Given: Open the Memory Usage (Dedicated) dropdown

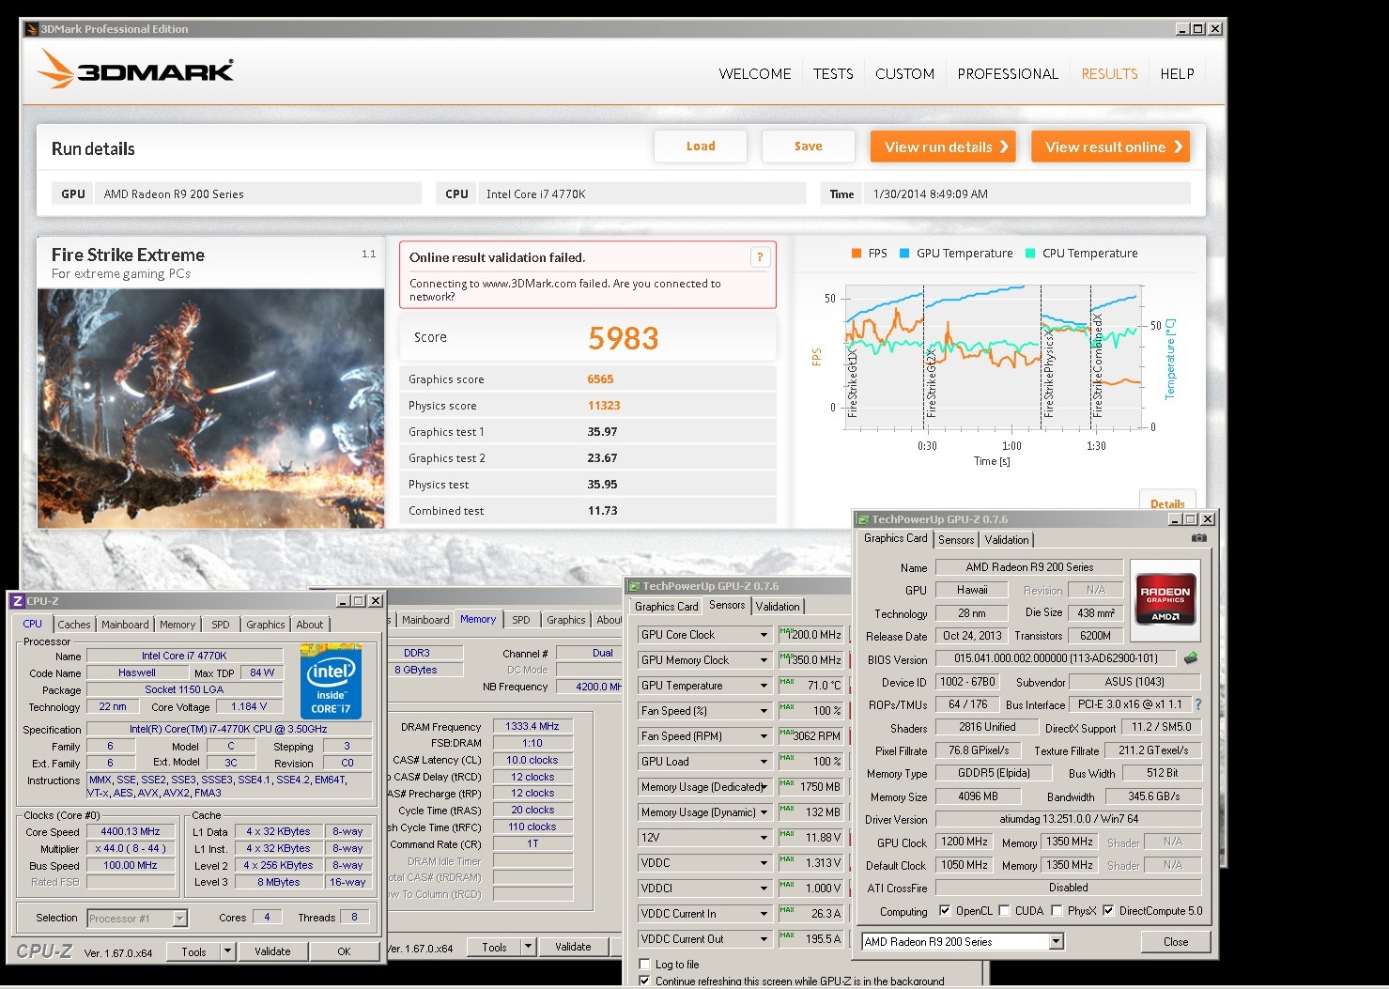Looking at the screenshot, I should (x=764, y=787).
